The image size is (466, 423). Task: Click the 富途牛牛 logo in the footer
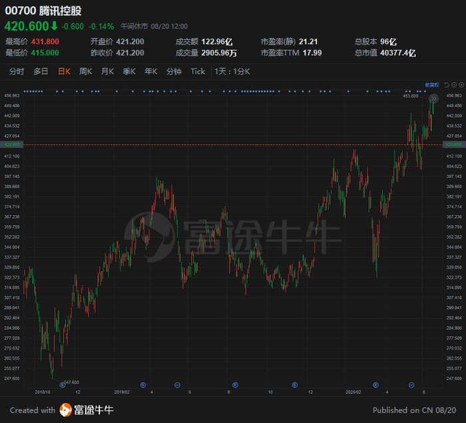(x=87, y=410)
